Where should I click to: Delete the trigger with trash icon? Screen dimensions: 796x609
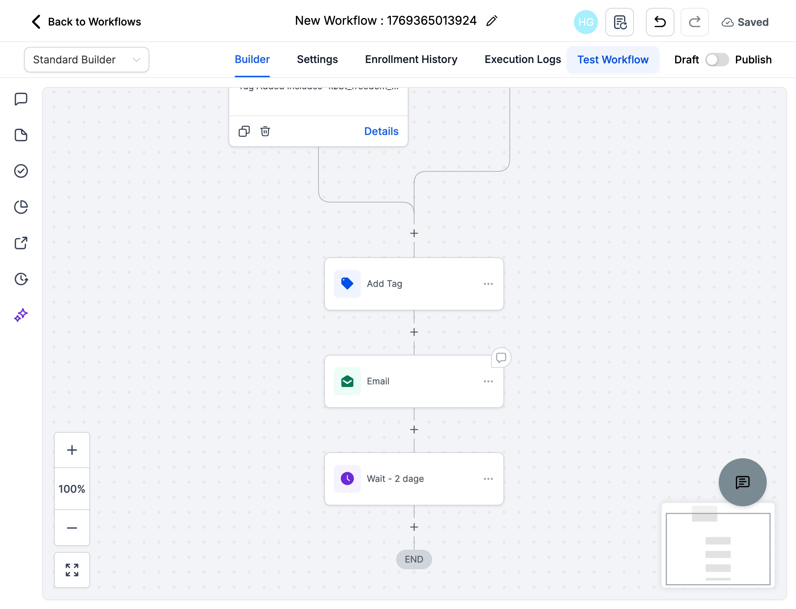(265, 131)
